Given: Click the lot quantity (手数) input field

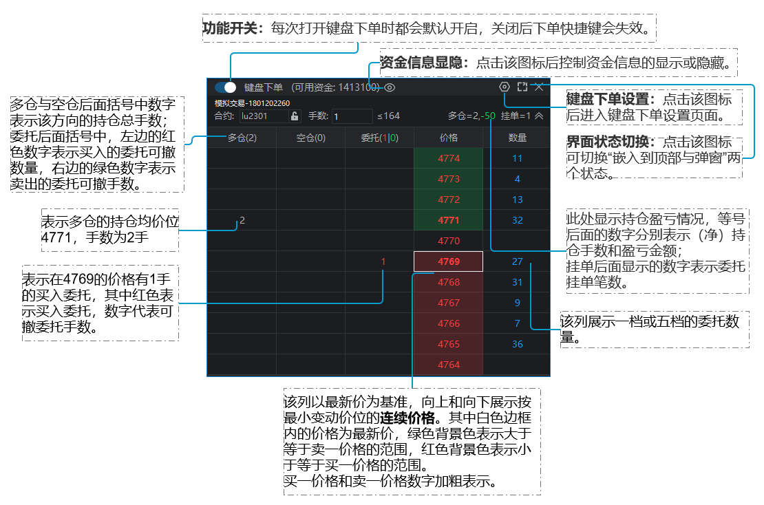Looking at the screenshot, I should (352, 116).
